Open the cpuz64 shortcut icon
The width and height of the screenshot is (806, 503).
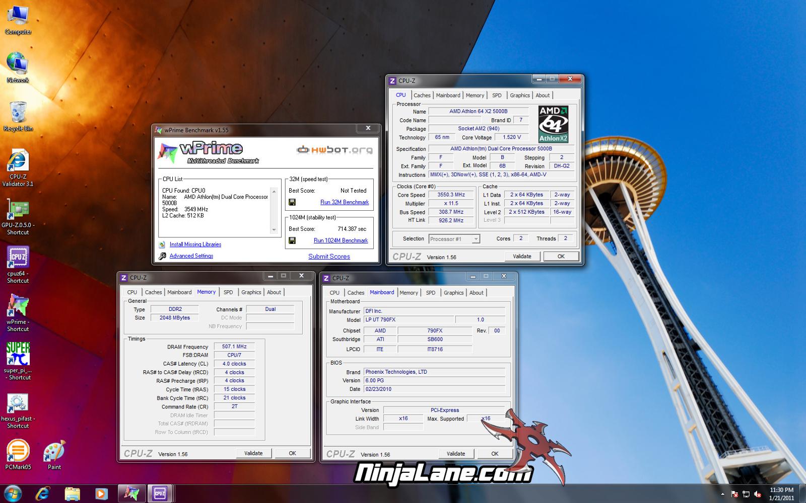[x=18, y=265]
